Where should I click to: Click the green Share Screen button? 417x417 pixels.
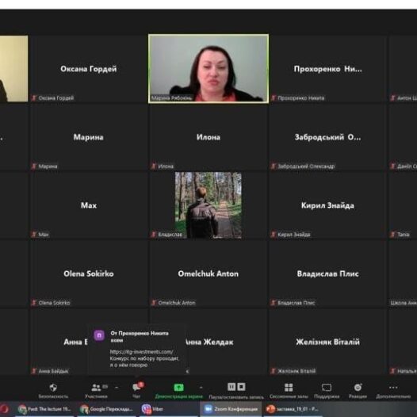click(x=178, y=388)
